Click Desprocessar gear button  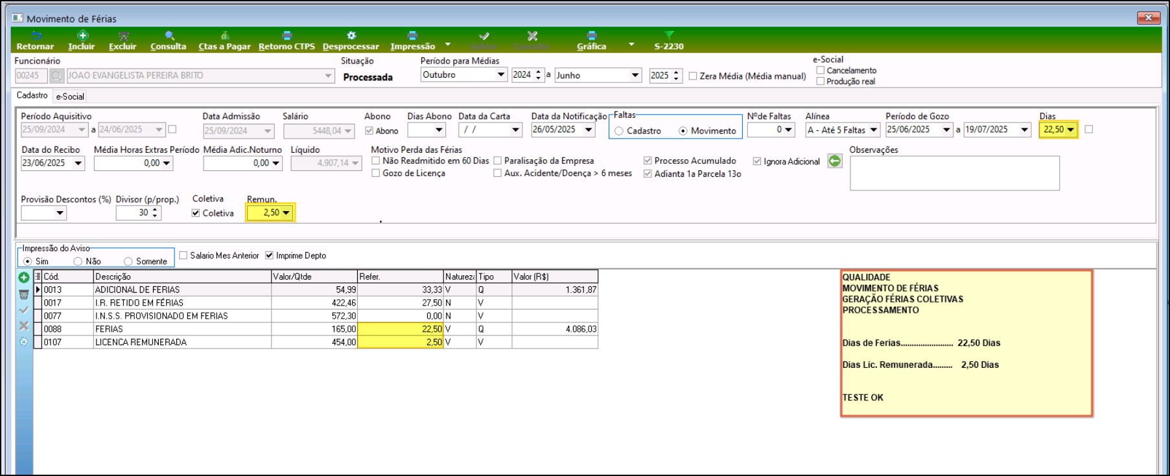pos(351,41)
